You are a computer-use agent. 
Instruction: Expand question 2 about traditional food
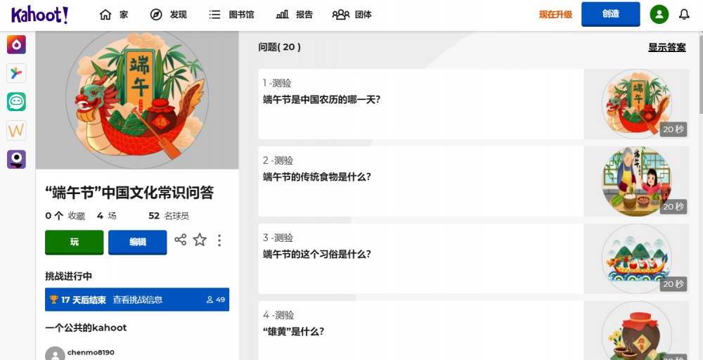[421, 181]
